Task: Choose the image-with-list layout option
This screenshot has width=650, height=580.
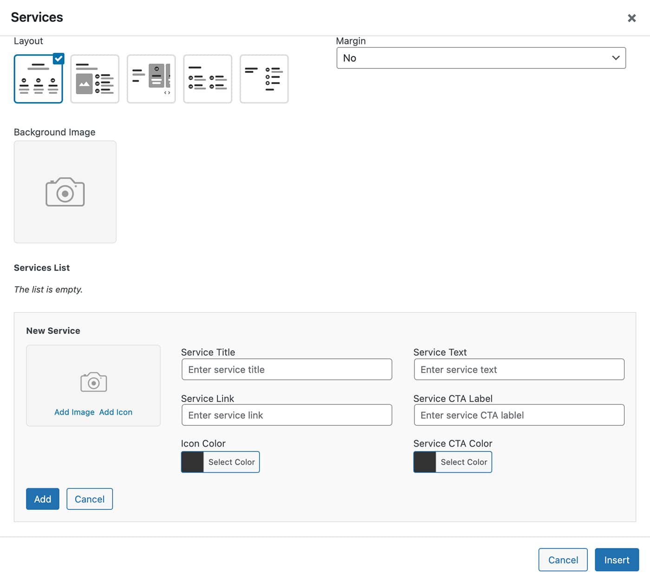Action: [95, 79]
